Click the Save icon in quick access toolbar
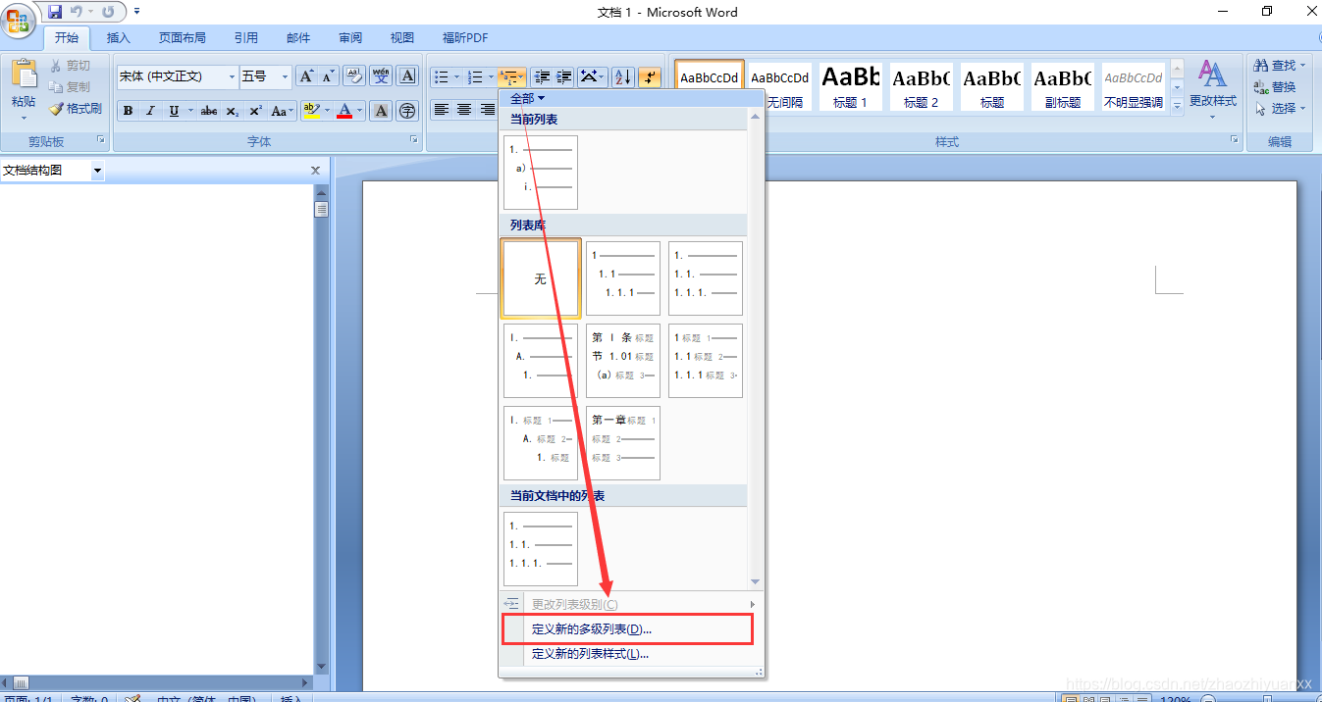The image size is (1322, 702). [x=55, y=12]
